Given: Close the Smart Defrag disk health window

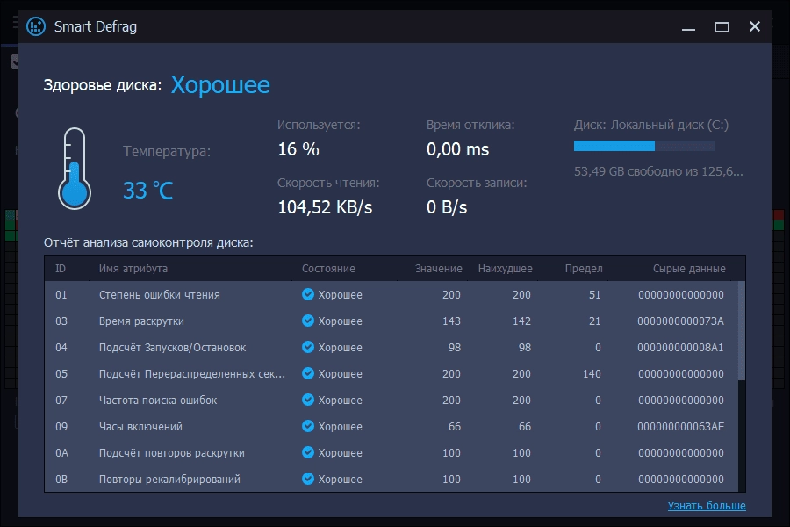Looking at the screenshot, I should click(754, 26).
